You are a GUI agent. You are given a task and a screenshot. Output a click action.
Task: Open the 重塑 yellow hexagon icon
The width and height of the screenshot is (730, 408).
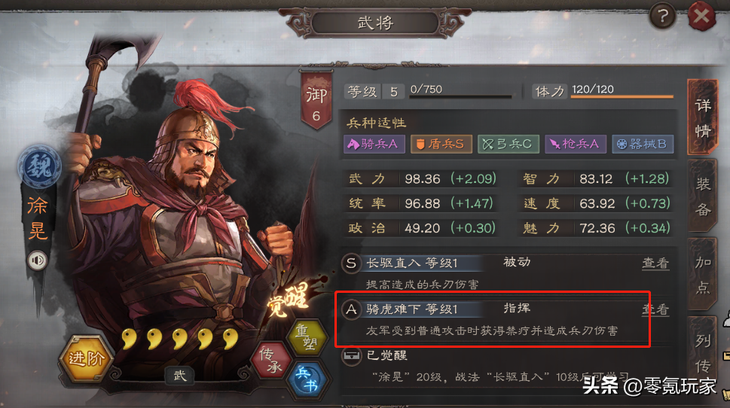pyautogui.click(x=307, y=336)
